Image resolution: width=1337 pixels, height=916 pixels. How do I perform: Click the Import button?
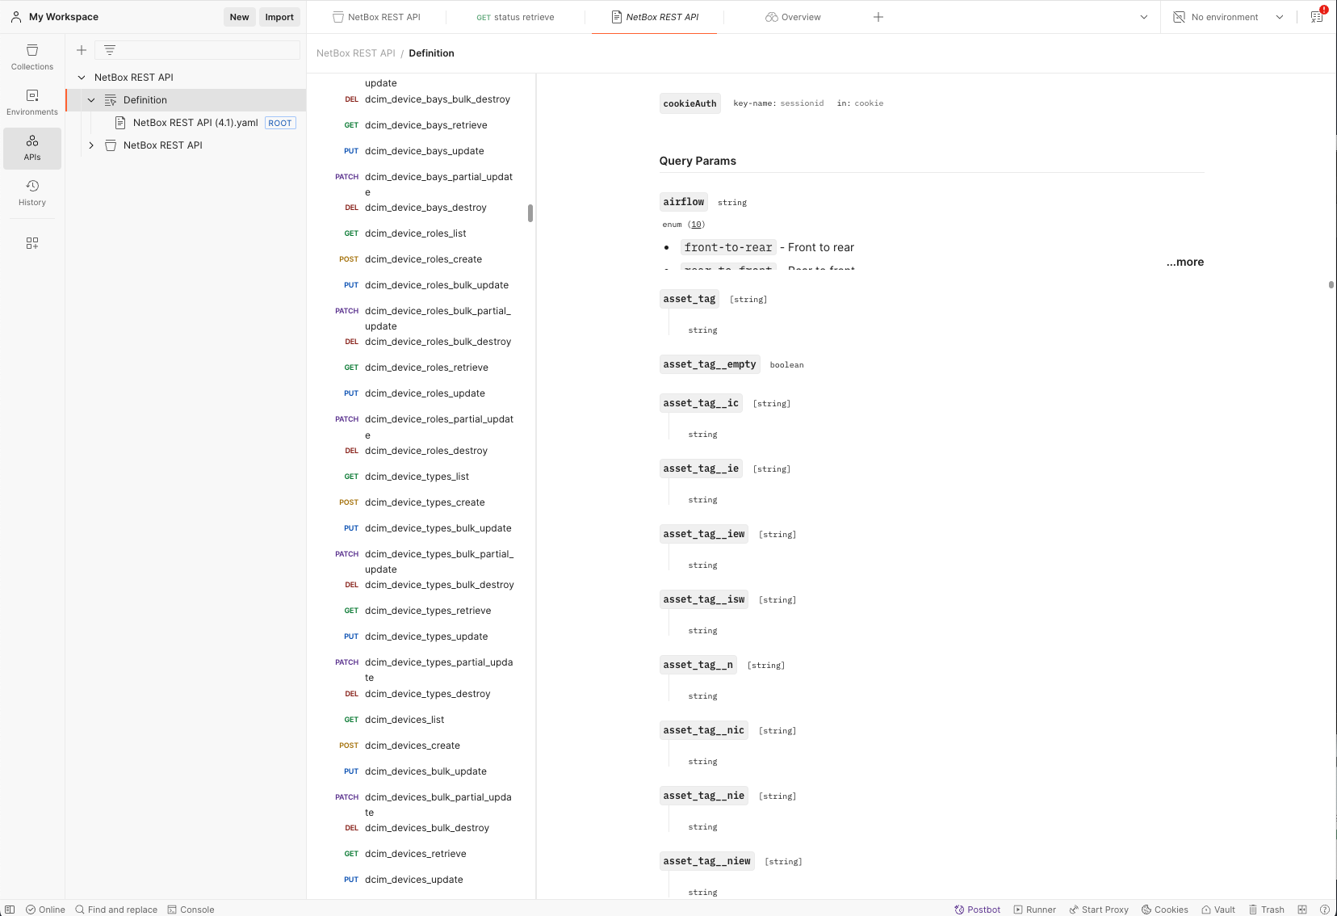pos(279,17)
